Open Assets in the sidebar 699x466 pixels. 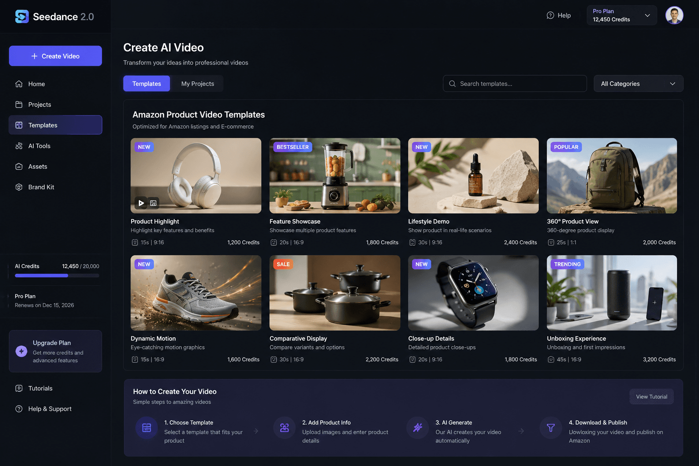pyautogui.click(x=56, y=167)
